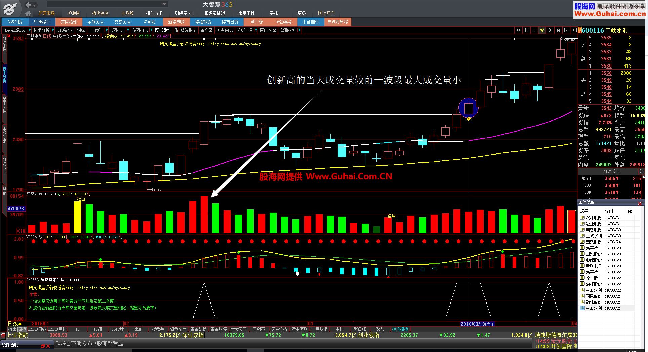
Task: Select the 哈尔斯 16/03/22 row in 条件选股
Action: pyautogui.click(x=607, y=278)
